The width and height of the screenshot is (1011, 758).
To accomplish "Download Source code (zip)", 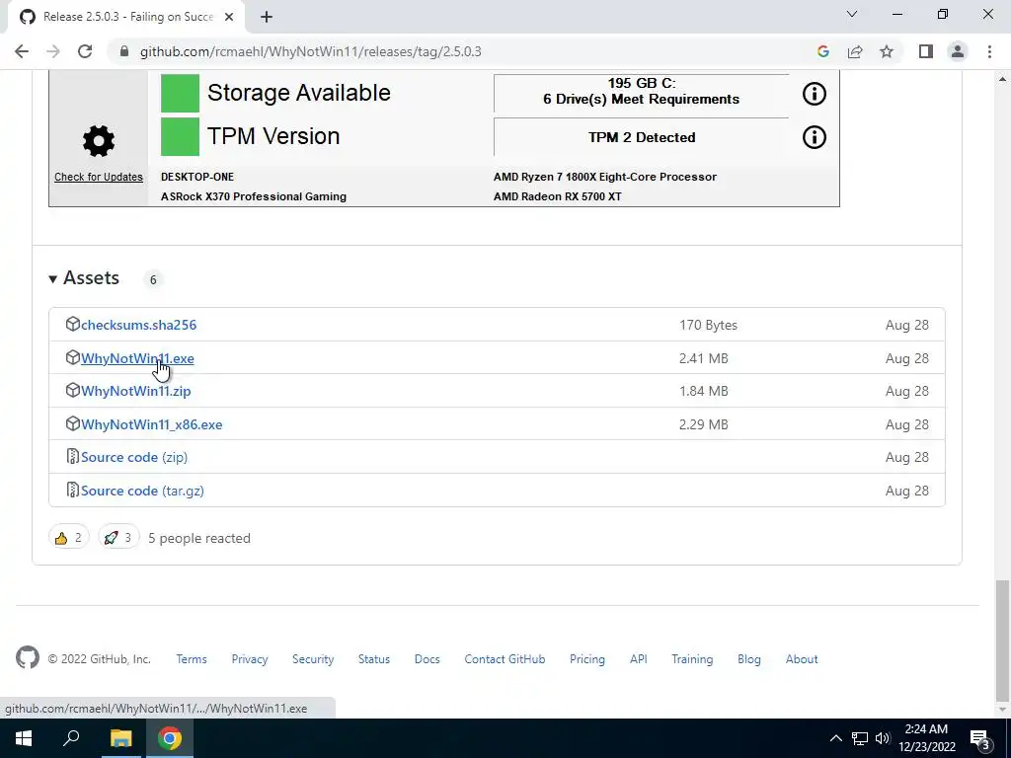I will pos(134,457).
